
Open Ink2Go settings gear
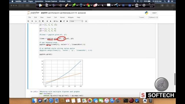tap(144, 5)
